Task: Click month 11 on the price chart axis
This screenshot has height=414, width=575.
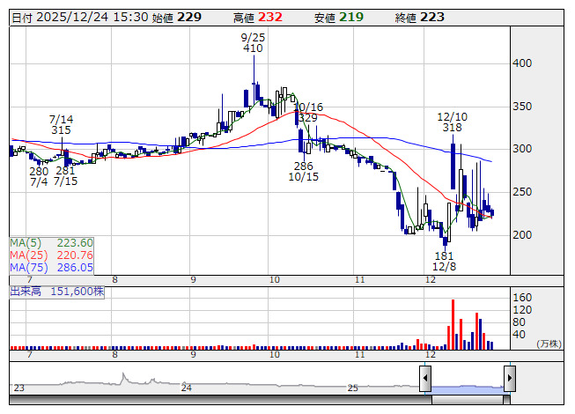Action: click(x=360, y=280)
